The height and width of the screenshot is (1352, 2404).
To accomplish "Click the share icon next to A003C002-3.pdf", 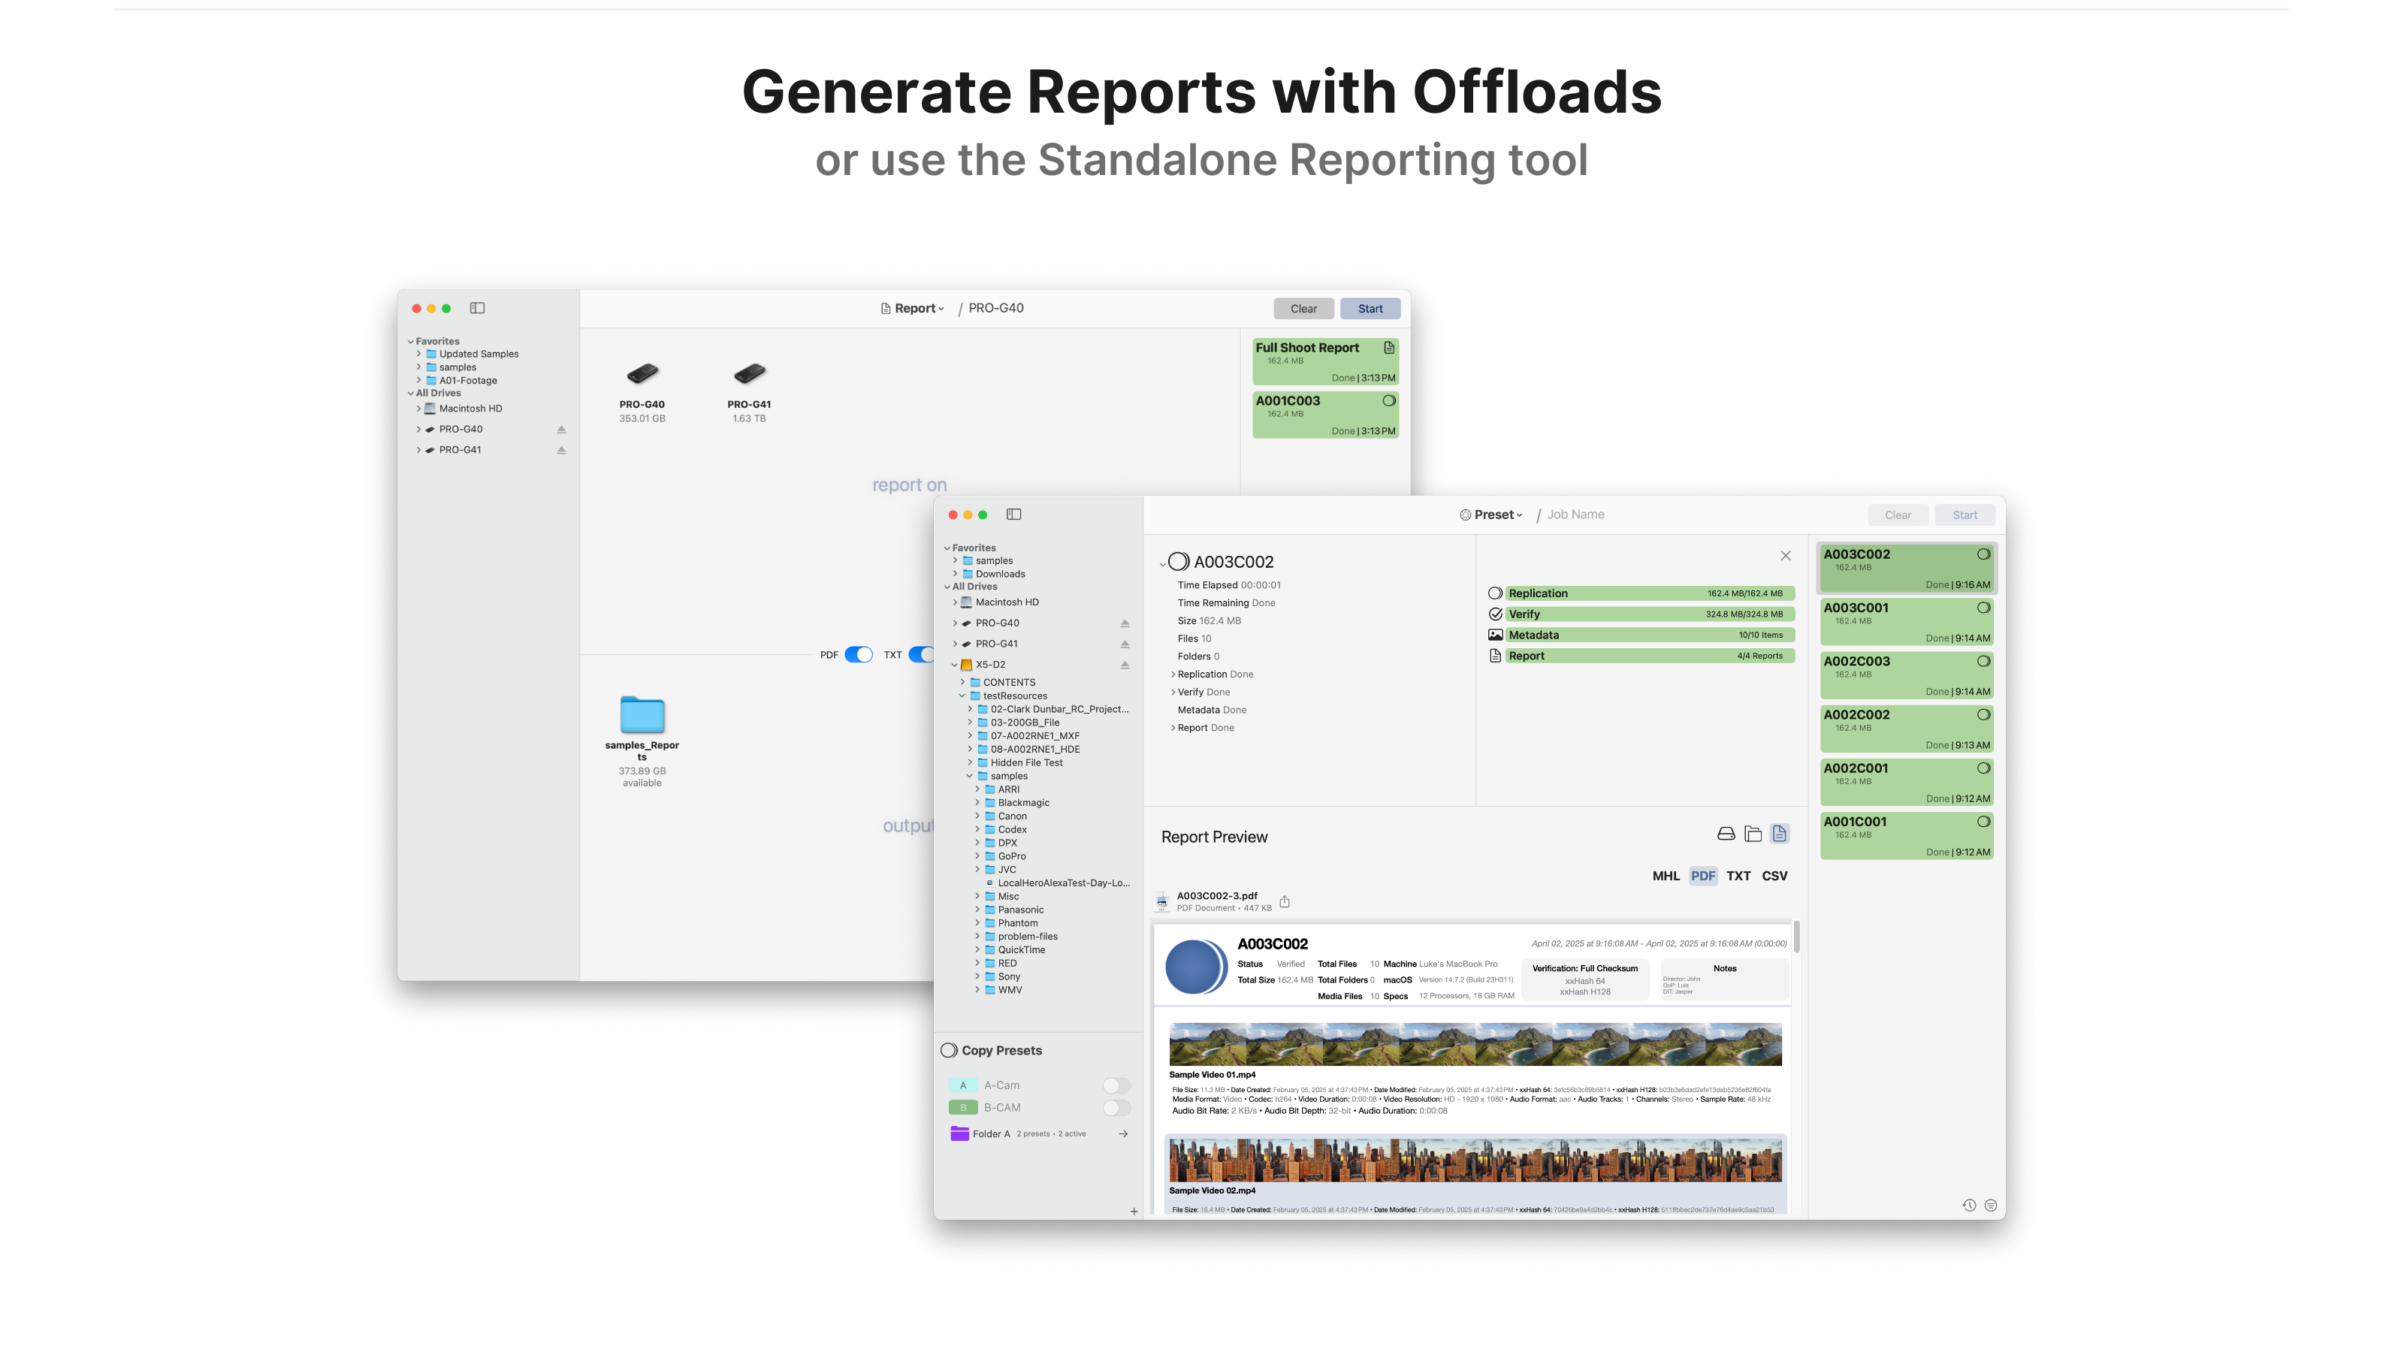I will point(1285,901).
